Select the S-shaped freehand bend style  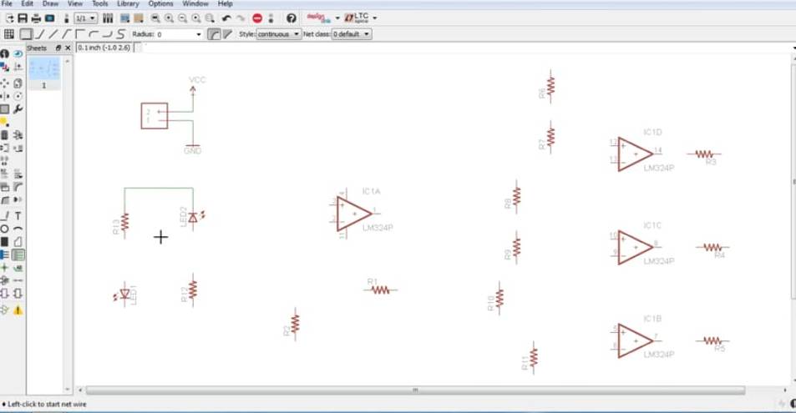tap(119, 34)
